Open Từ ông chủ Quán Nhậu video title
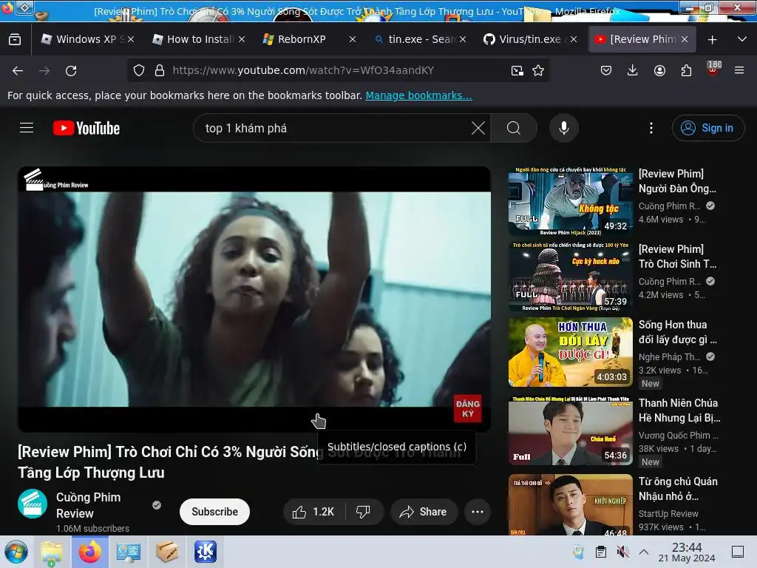This screenshot has height=568, width=757. (x=679, y=489)
